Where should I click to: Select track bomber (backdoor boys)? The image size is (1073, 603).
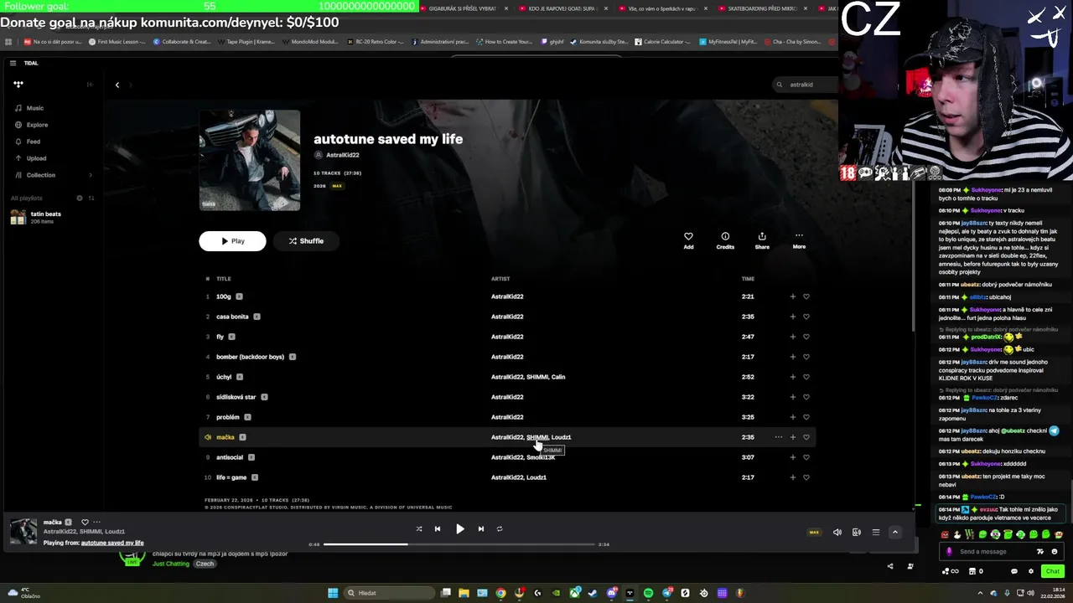[250, 357]
